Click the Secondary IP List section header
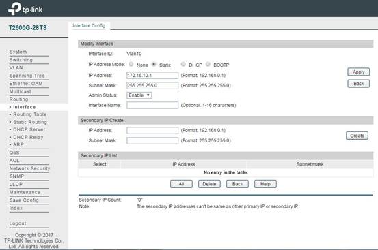378x250 pixels. click(x=226, y=155)
